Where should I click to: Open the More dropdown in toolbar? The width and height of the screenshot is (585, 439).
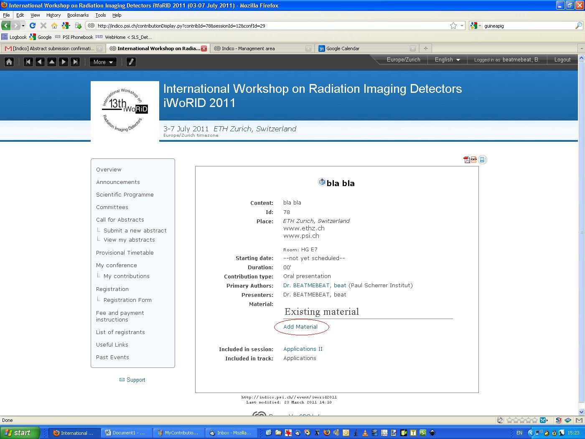103,62
